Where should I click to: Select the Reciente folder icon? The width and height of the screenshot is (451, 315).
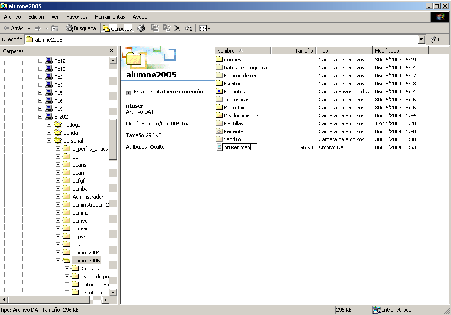pos(219,131)
